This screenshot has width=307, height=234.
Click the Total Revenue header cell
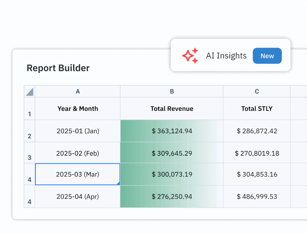pos(171,109)
